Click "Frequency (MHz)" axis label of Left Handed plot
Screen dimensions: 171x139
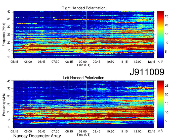point(4,104)
